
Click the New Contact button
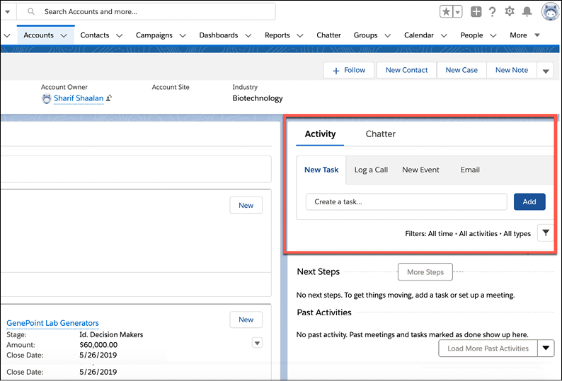[x=406, y=70]
